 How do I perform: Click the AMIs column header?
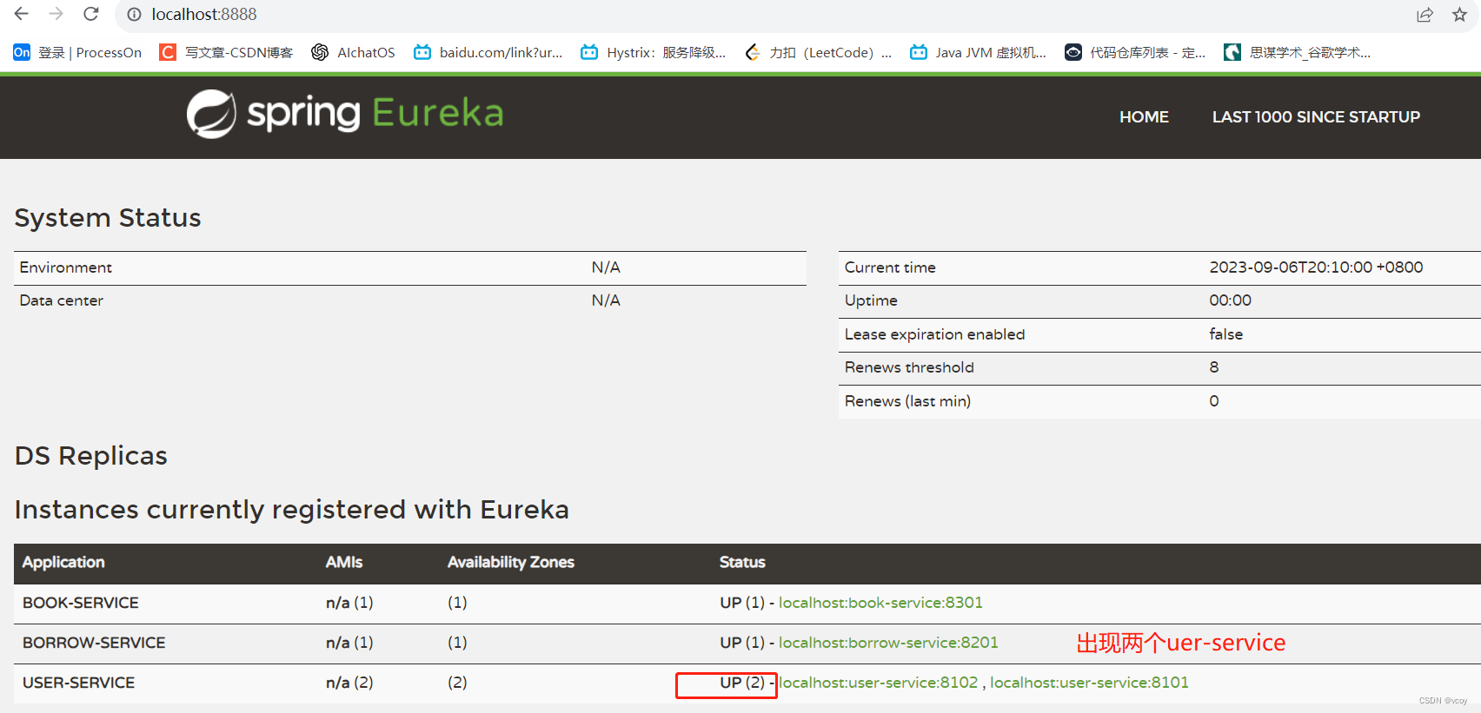[x=344, y=563]
